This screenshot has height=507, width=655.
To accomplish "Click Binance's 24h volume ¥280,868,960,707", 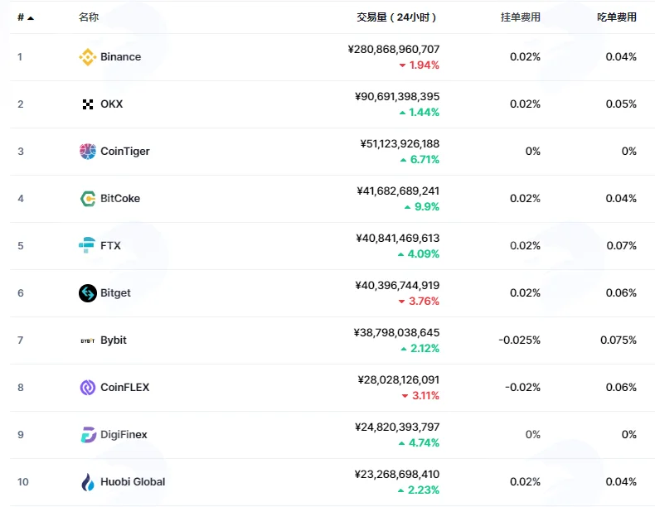I will coord(394,49).
